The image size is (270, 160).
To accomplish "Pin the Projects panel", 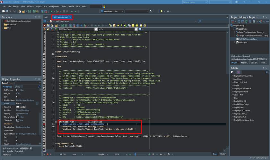I will tap(263, 17).
